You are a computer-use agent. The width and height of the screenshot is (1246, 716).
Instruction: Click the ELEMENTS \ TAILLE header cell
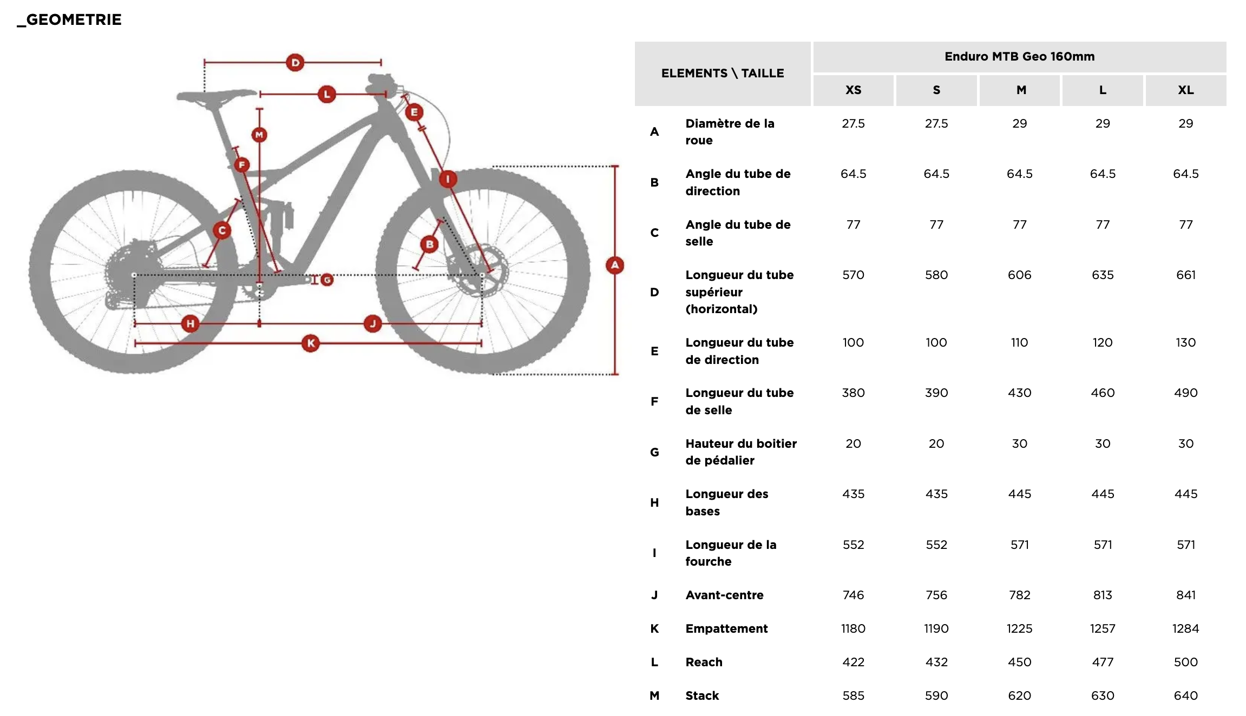click(x=723, y=74)
